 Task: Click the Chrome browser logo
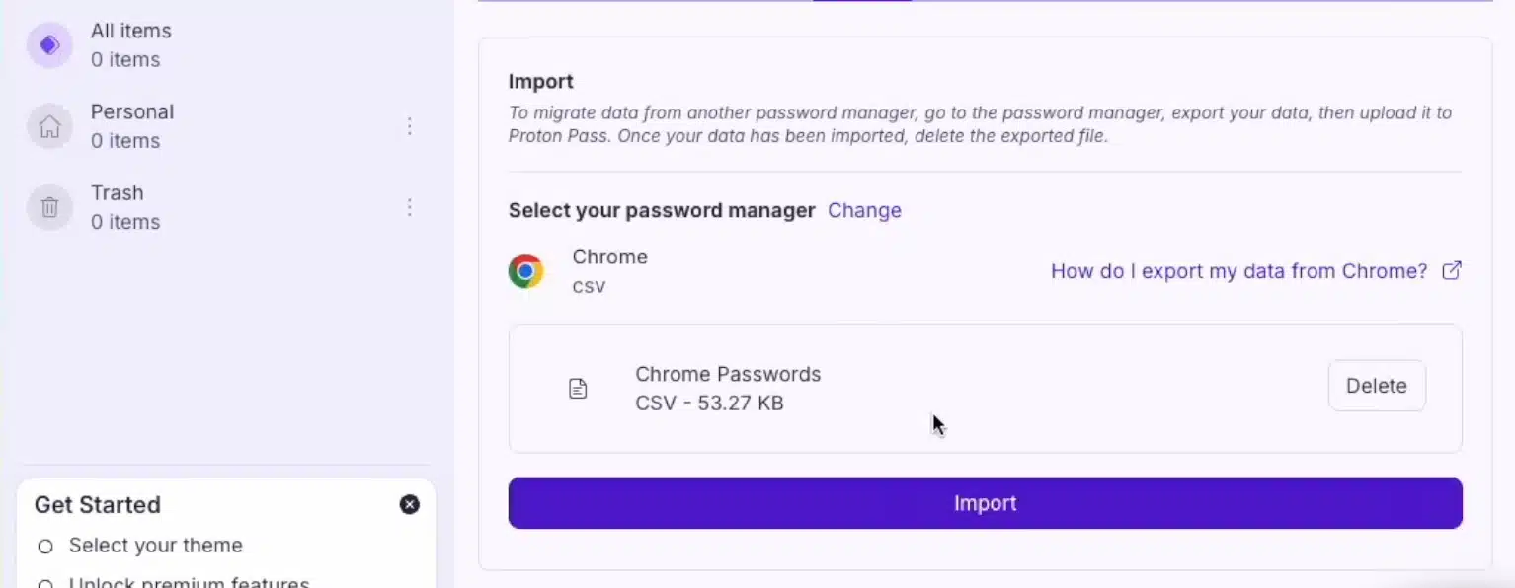[525, 270]
